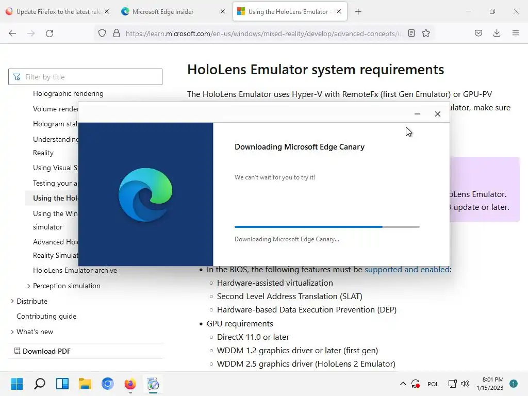Click Second Level Address Translation (SLAT) text
Image resolution: width=528 pixels, height=396 pixels.
tap(290, 296)
